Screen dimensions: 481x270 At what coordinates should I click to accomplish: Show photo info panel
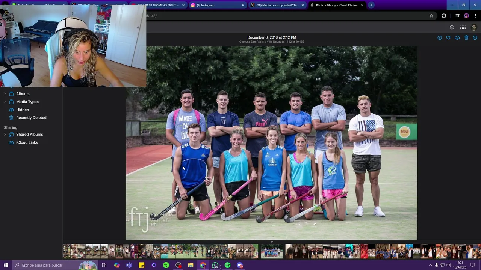[x=439, y=38]
